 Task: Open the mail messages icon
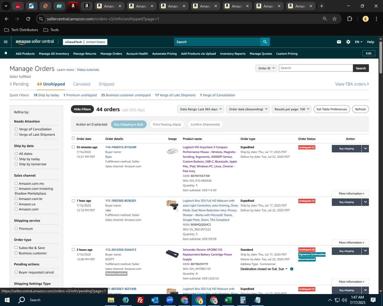(x=339, y=42)
